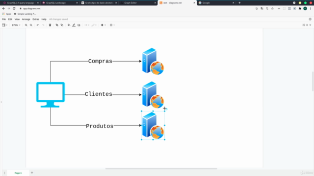Open the Arrange menu
Screen dimensions: 314x176
[x=26, y=20]
